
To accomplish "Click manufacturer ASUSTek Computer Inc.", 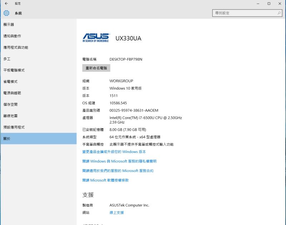I will click(129, 205).
